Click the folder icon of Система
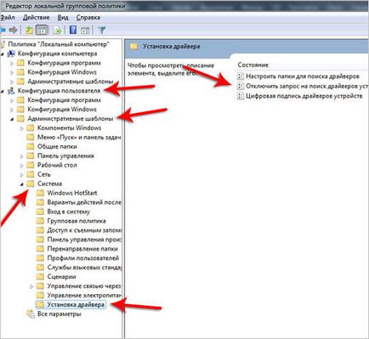 click(31, 184)
